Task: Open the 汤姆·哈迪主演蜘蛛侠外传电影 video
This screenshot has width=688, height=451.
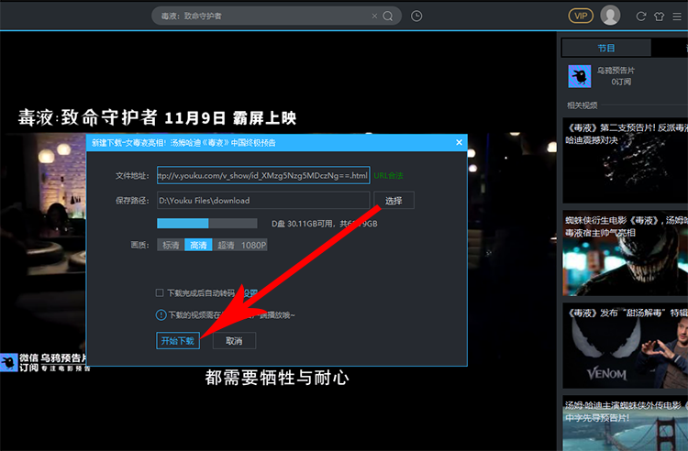Action: click(x=626, y=423)
